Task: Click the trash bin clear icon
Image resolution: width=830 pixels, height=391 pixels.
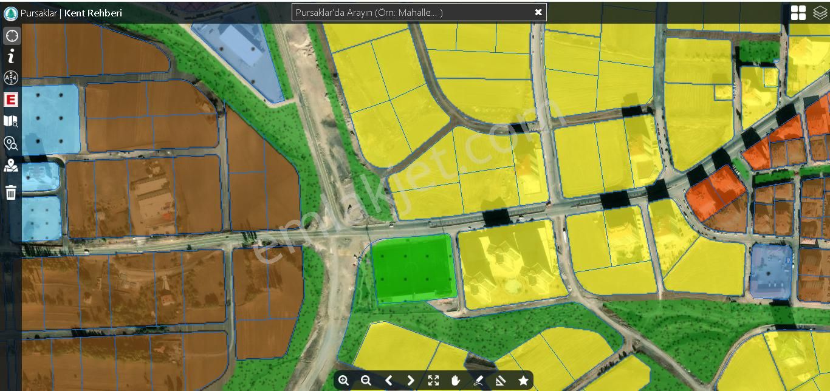Action: (11, 192)
